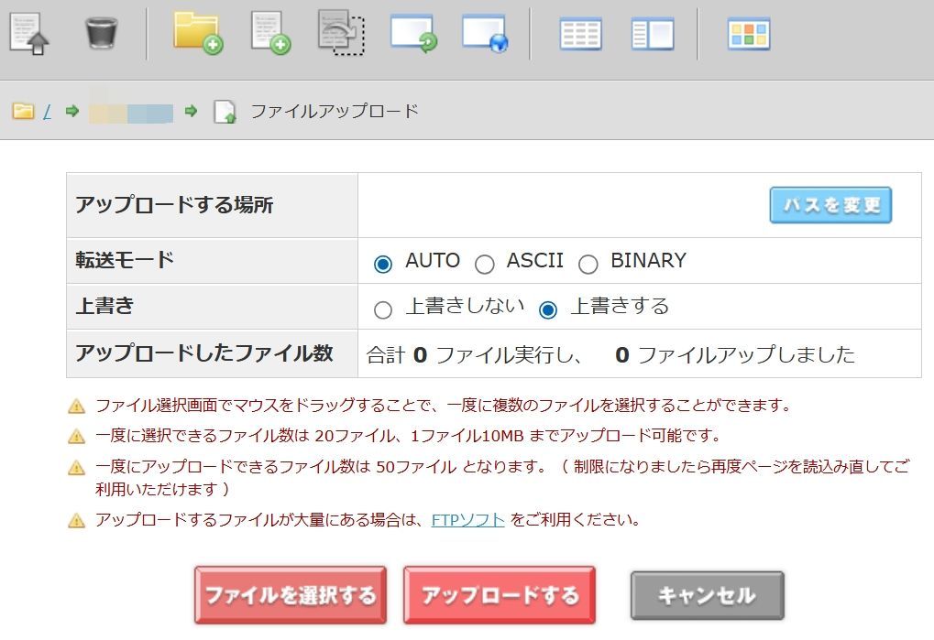
Task: Click the file upload toolbar icon
Action: (29, 33)
